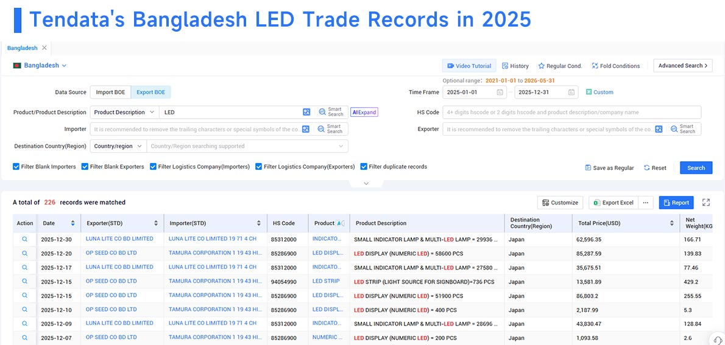The height and width of the screenshot is (345, 725).
Task: View details of the 2025-12-10 record
Action: tap(24, 310)
